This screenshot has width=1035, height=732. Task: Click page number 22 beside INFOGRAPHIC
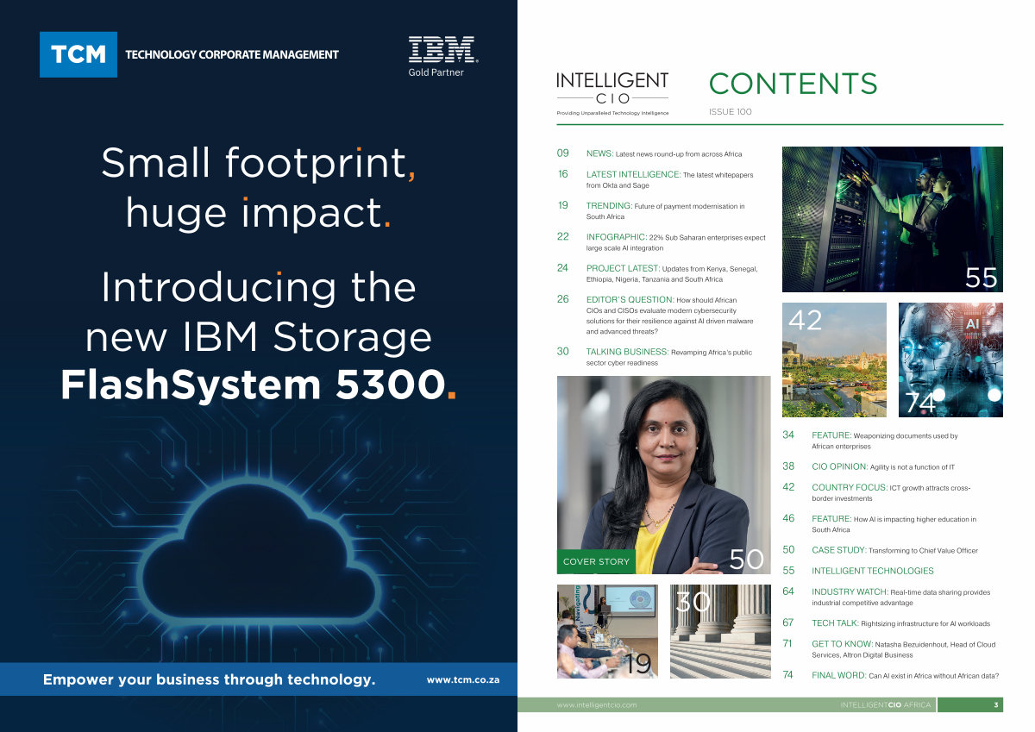click(x=563, y=236)
